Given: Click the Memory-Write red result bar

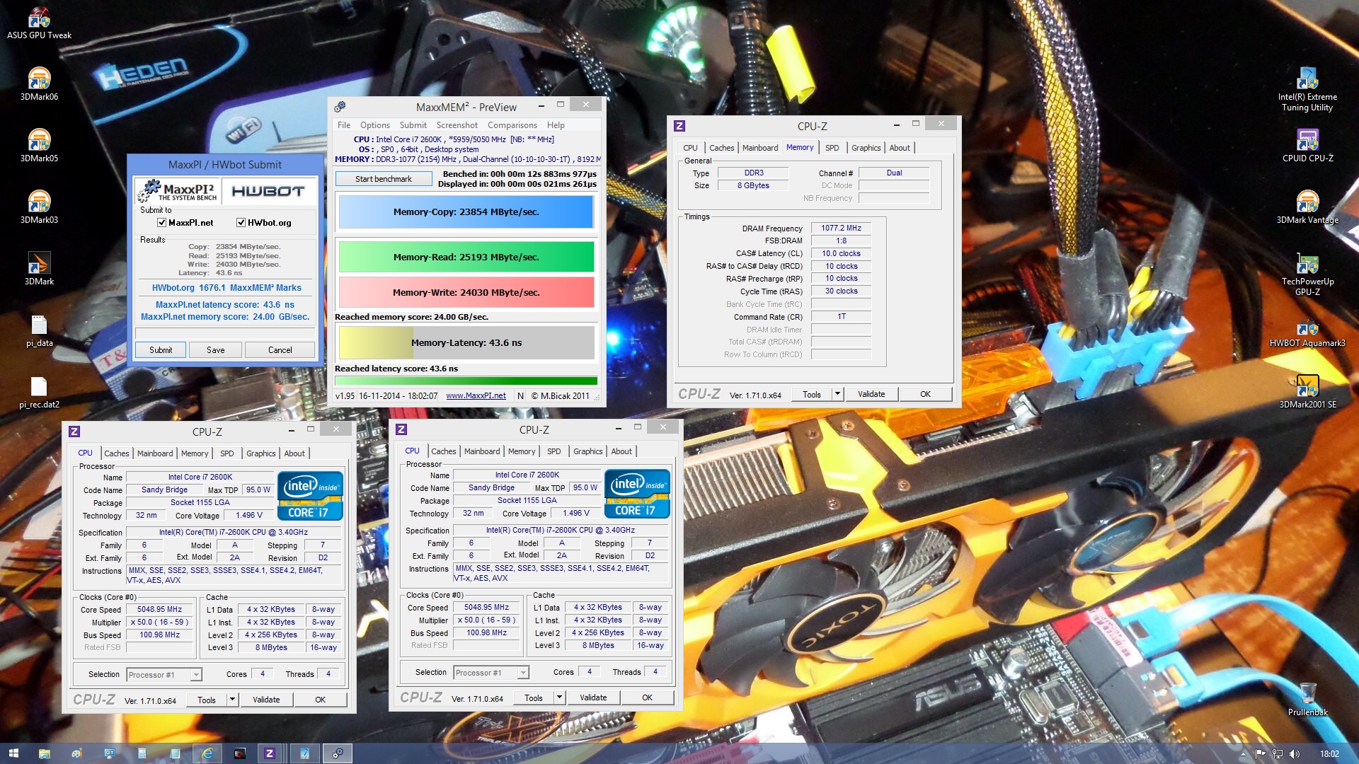Looking at the screenshot, I should tap(466, 292).
